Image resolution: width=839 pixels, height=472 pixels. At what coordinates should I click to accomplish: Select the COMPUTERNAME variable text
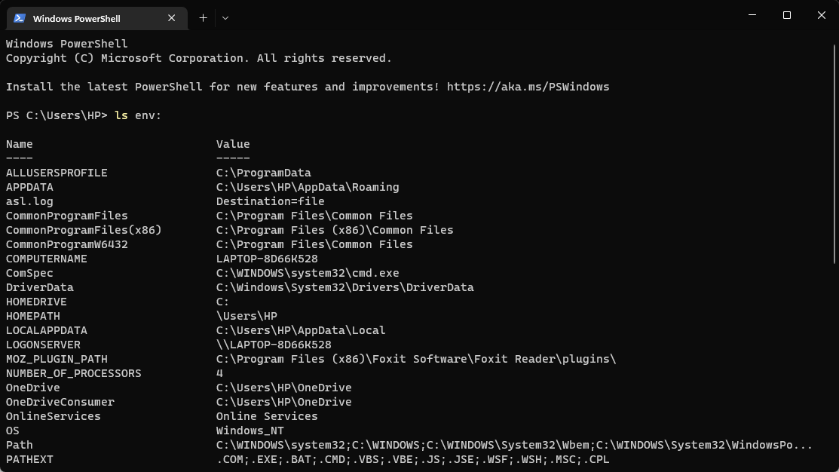click(47, 258)
